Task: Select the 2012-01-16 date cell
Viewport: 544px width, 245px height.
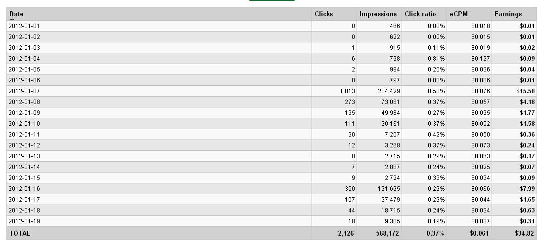Action: (24, 189)
